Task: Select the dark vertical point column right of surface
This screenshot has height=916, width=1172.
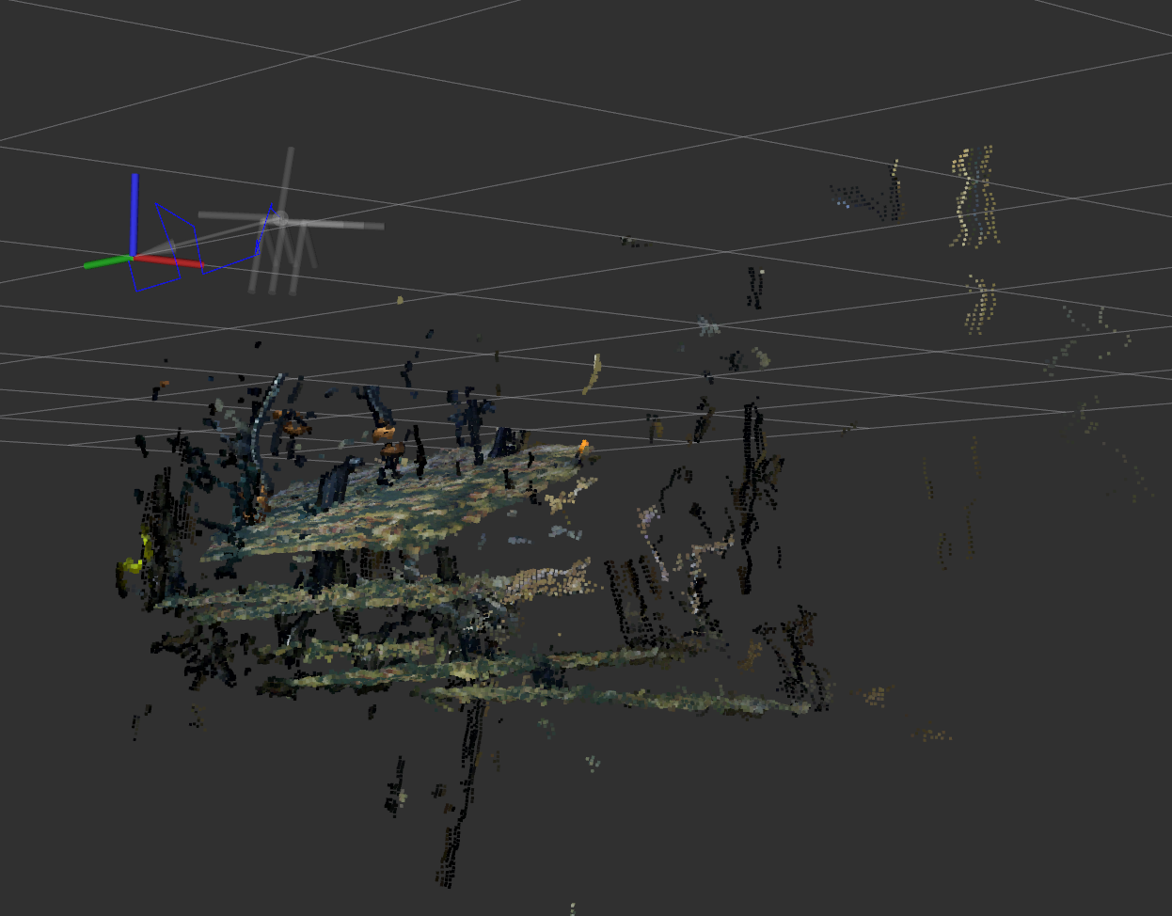Action: click(752, 470)
